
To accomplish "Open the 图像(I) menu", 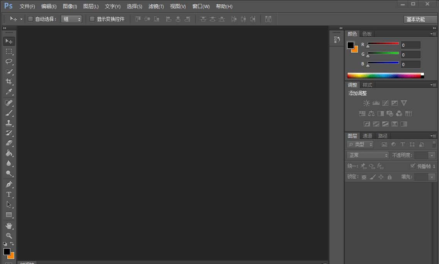I will click(x=70, y=6).
